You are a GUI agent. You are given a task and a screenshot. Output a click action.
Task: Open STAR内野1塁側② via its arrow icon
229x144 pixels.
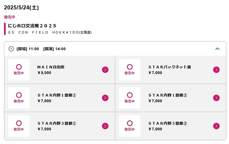click(216, 98)
